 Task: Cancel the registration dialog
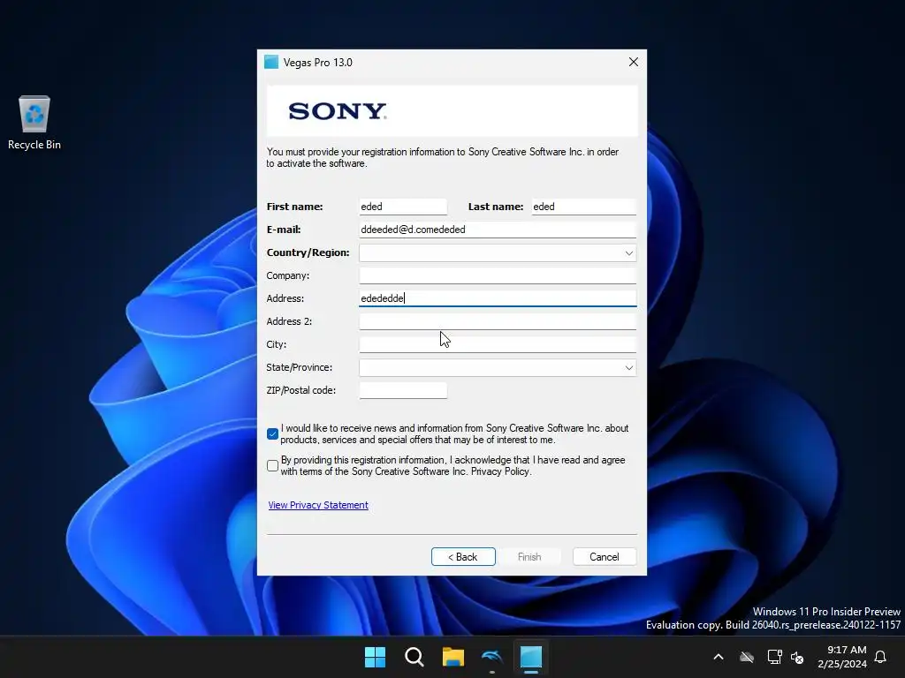point(605,556)
